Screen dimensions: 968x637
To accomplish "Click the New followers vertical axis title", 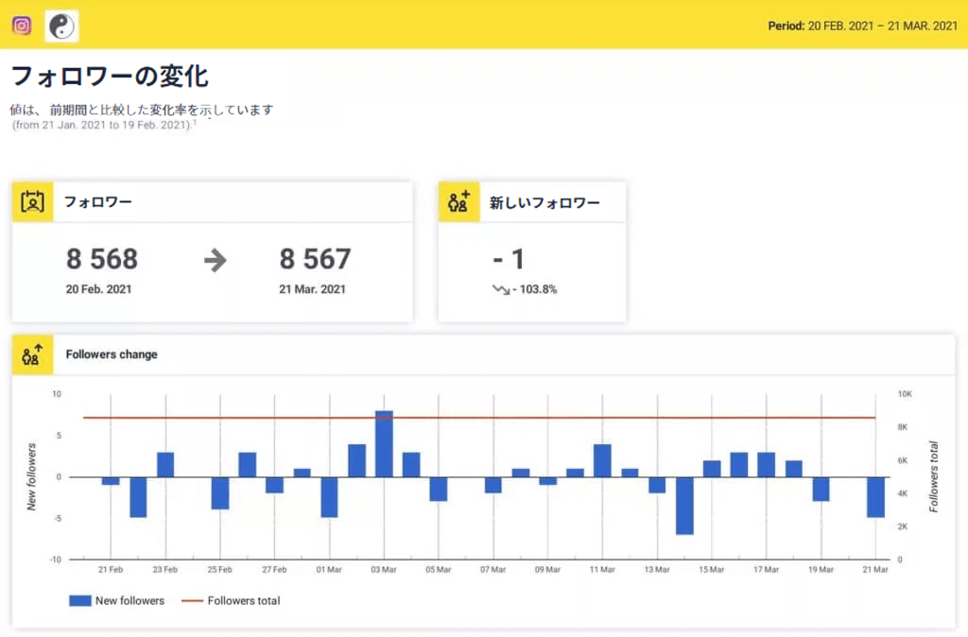I will [31, 476].
